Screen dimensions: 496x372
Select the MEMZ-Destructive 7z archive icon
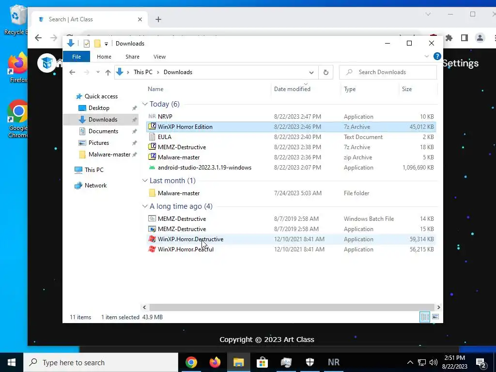152,147
